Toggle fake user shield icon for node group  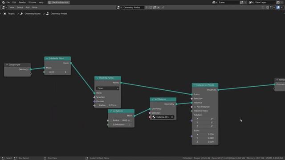tap(151, 8)
